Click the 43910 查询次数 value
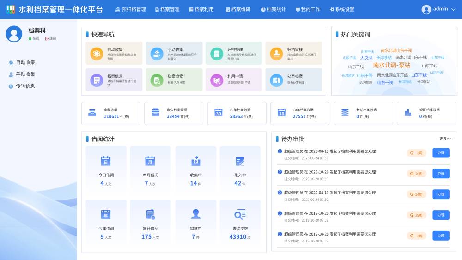Image resolution: width=462 pixels, height=260 pixels. 238,237
